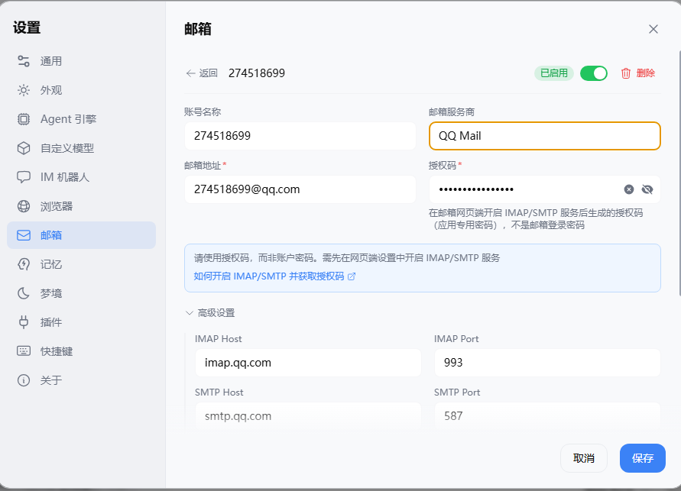This screenshot has height=491, width=681.
Task: Clear the 授权码 field with the X icon
Action: pyautogui.click(x=629, y=189)
